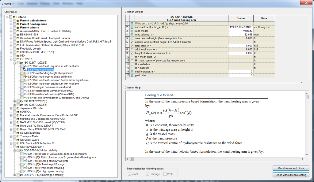Click the icon of Ratio of GZ:GZmax, general heeling arm

tap(25, 154)
